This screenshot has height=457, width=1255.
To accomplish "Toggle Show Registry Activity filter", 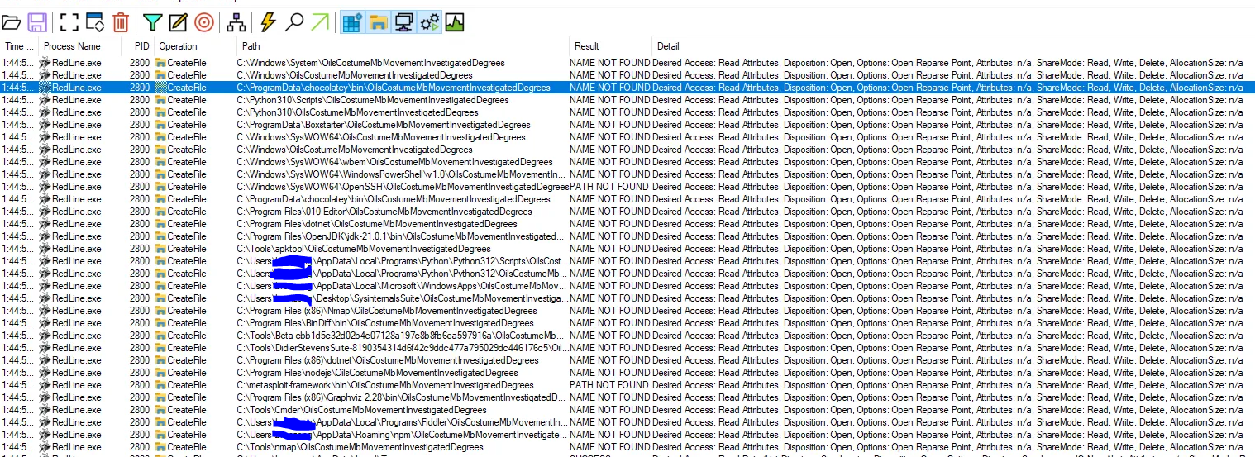I will tap(352, 22).
